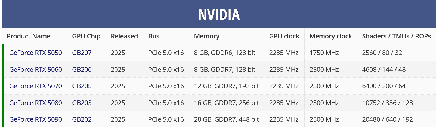436x127 pixels.
Task: Open the GeForce RTX 5060 product link
Action: [x=35, y=70]
